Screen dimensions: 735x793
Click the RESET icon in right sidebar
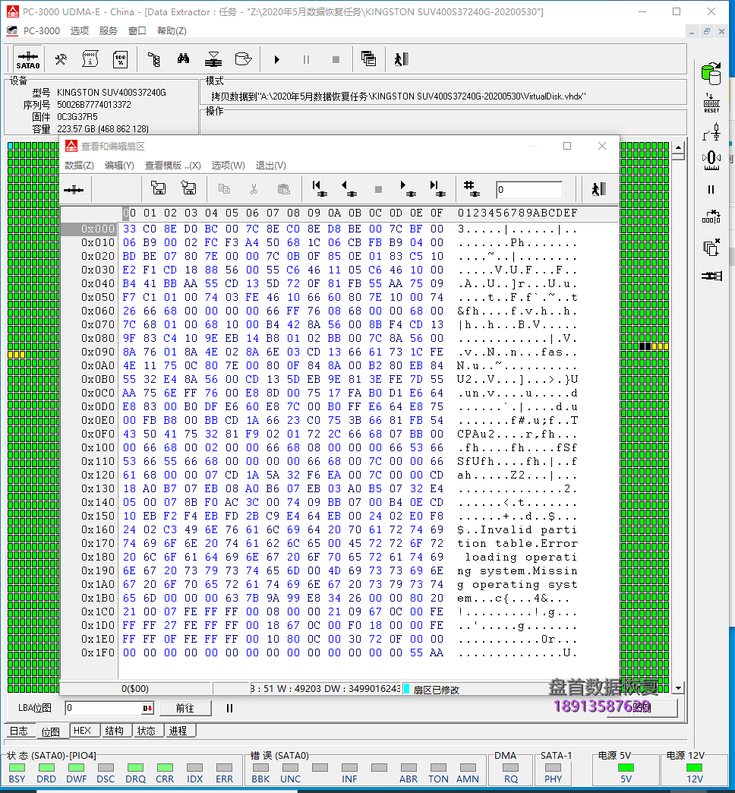click(711, 103)
